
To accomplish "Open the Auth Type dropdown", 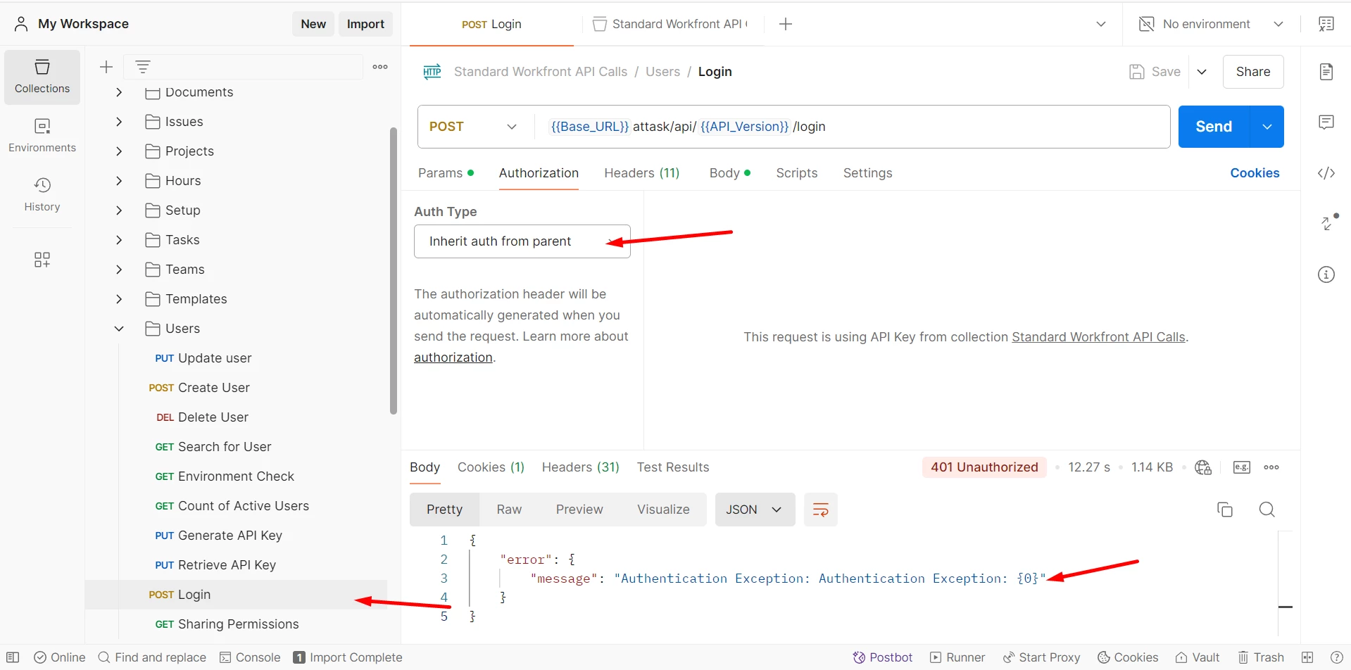I will 522,241.
